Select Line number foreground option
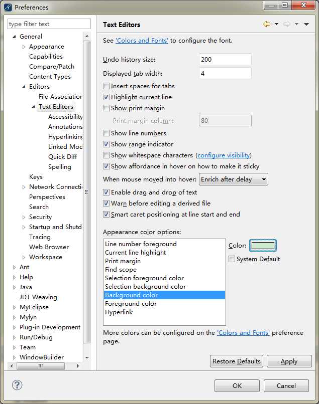This screenshot has height=404, width=319. point(164,244)
